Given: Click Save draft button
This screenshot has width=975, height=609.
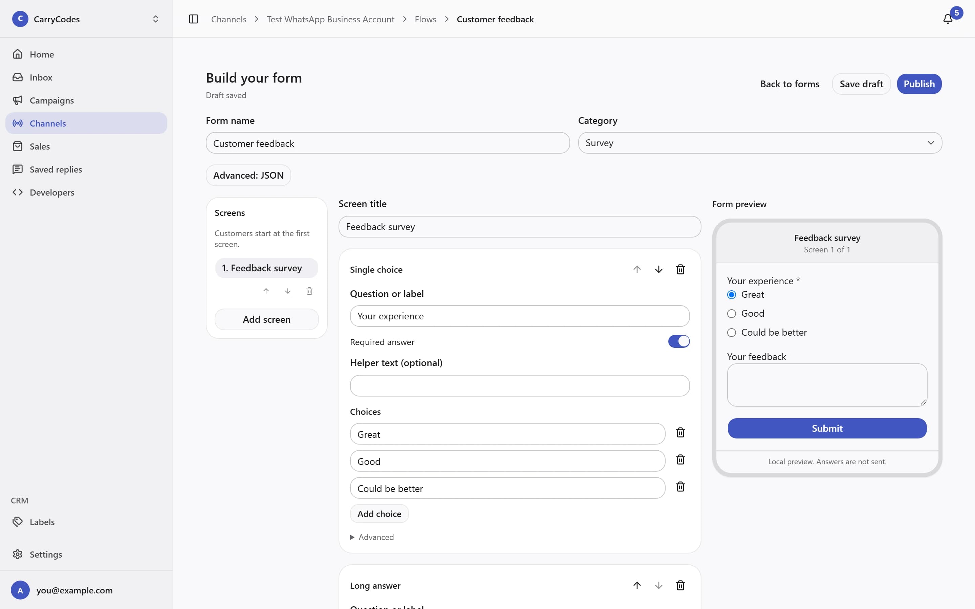Looking at the screenshot, I should pyautogui.click(x=861, y=84).
